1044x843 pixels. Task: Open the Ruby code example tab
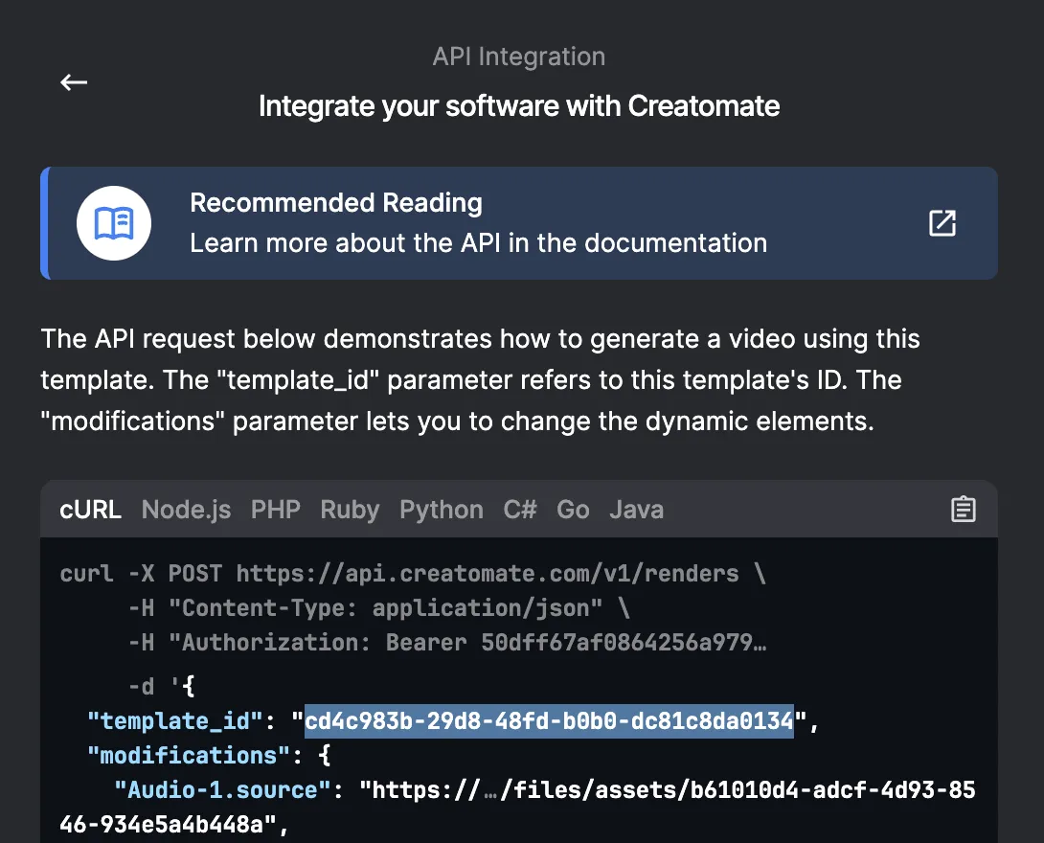pyautogui.click(x=350, y=510)
